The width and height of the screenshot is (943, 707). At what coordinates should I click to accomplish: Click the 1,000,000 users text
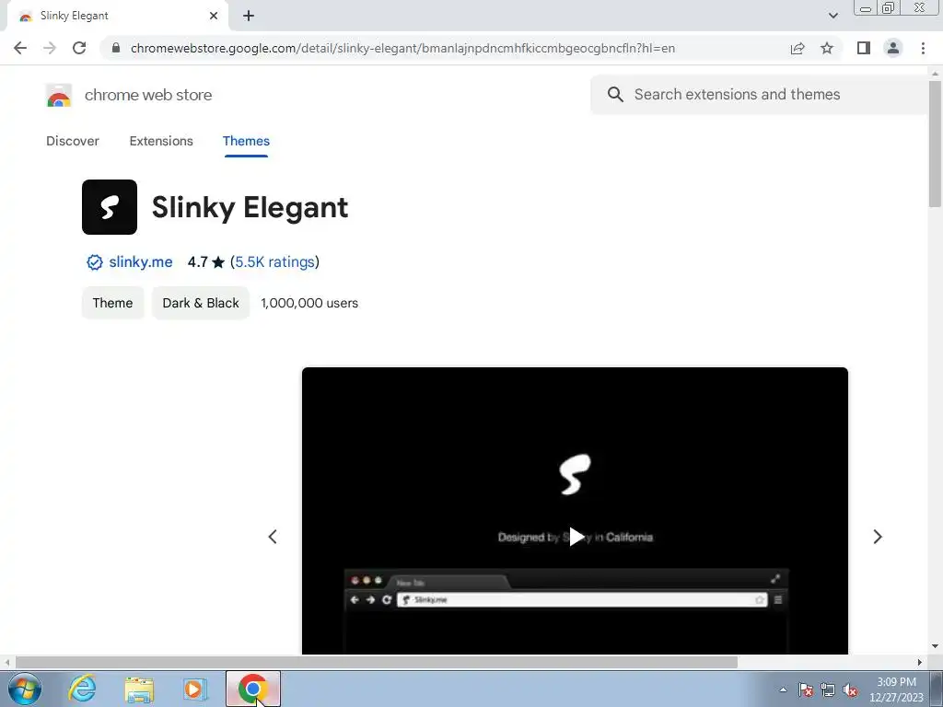click(309, 303)
